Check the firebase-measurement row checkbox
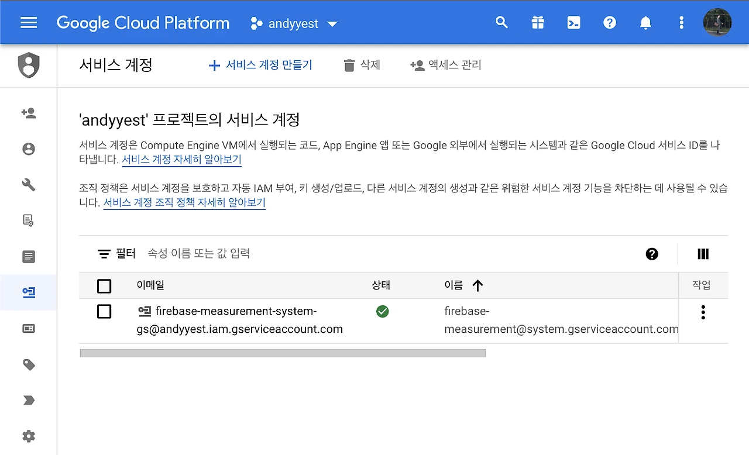Viewport: 749px width, 455px height. [x=104, y=312]
